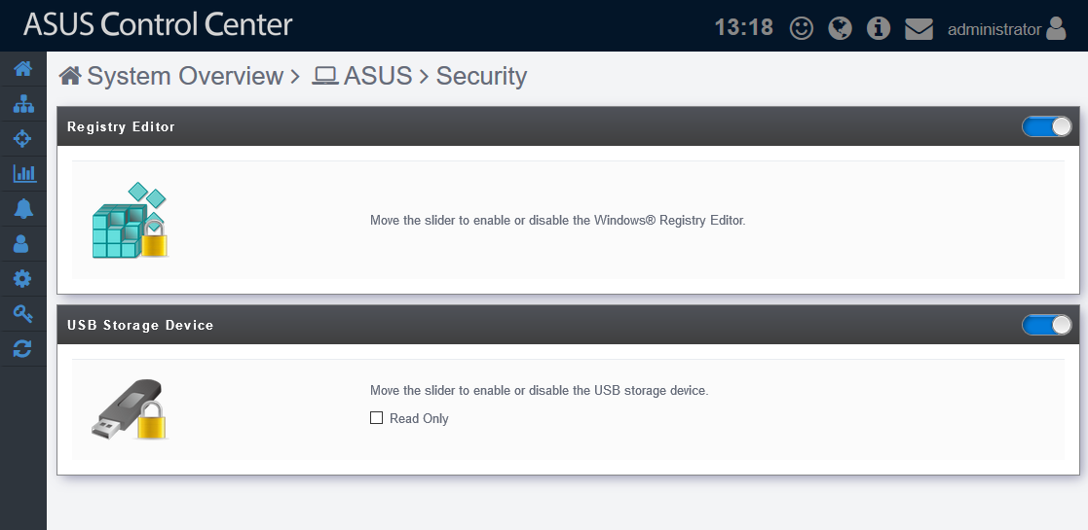Open the bar chart reports icon
This screenshot has height=530, width=1088.
tap(22, 174)
